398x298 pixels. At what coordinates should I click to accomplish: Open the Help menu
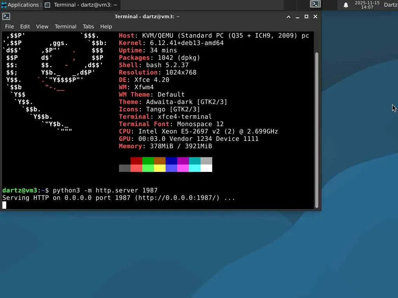coord(106,26)
